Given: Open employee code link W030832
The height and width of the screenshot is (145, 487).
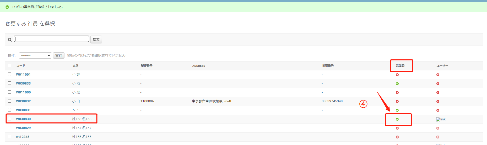Looking at the screenshot, I should point(23,101).
